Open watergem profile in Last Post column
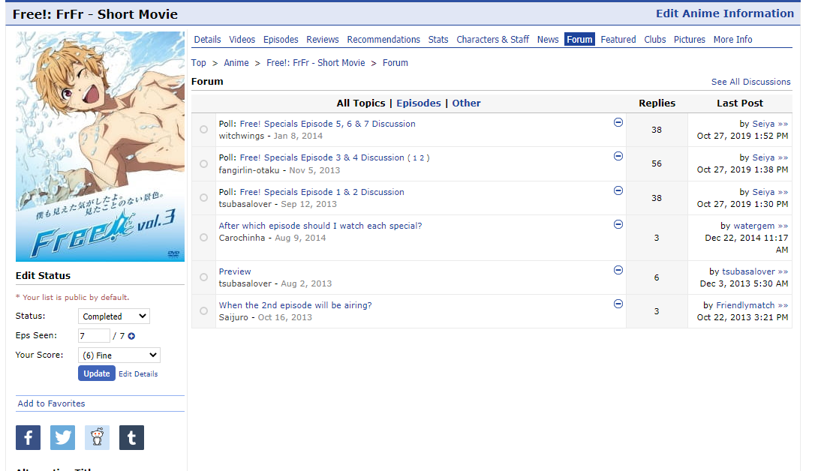Screen dimensions: 815x471 tap(754, 226)
